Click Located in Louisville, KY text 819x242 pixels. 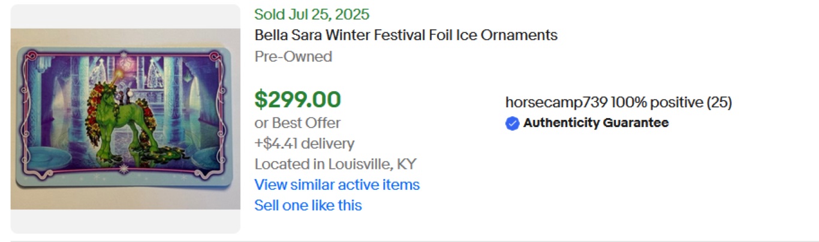[x=335, y=164]
